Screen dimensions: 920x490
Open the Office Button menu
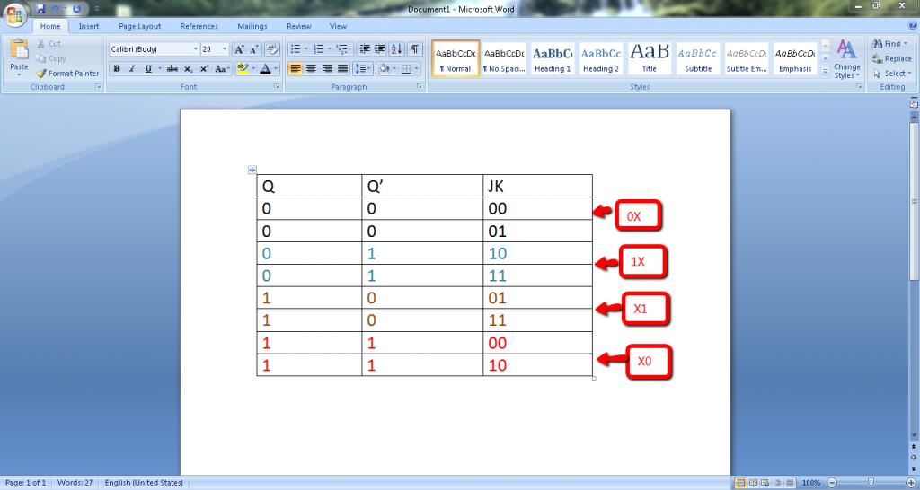click(x=14, y=14)
